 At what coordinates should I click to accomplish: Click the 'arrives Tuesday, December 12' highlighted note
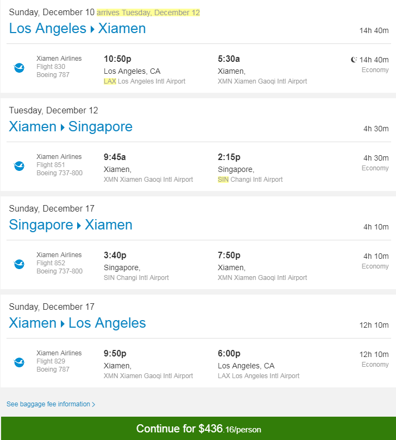pyautogui.click(x=148, y=12)
